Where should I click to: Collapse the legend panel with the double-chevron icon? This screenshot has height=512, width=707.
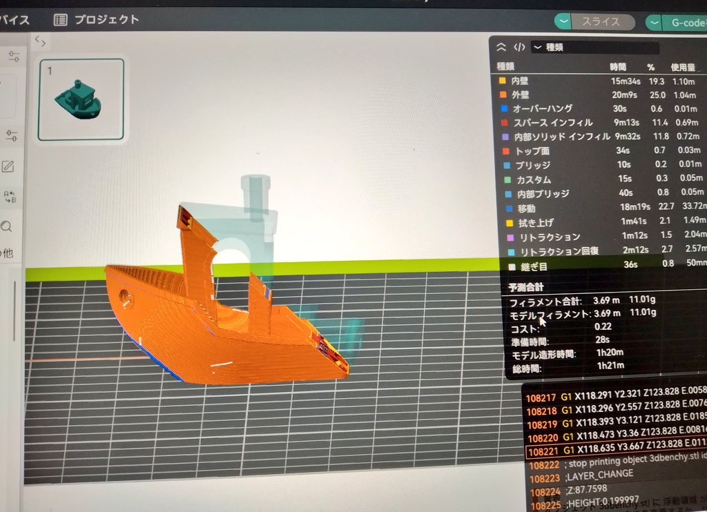point(501,47)
